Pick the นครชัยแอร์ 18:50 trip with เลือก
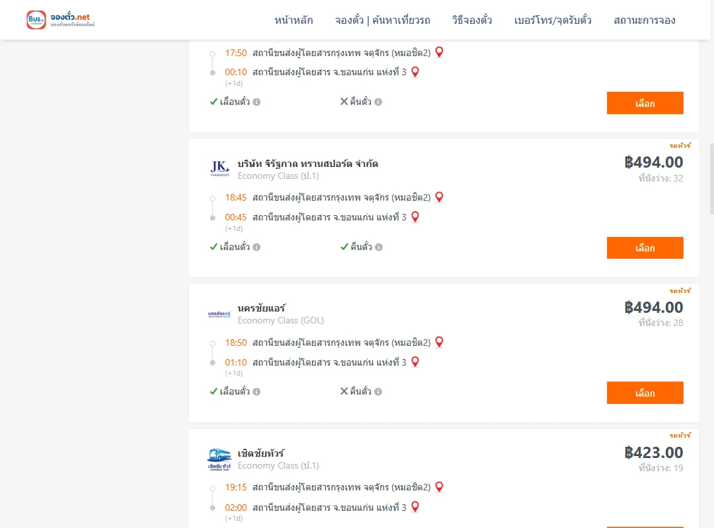714x528 pixels. (x=645, y=393)
